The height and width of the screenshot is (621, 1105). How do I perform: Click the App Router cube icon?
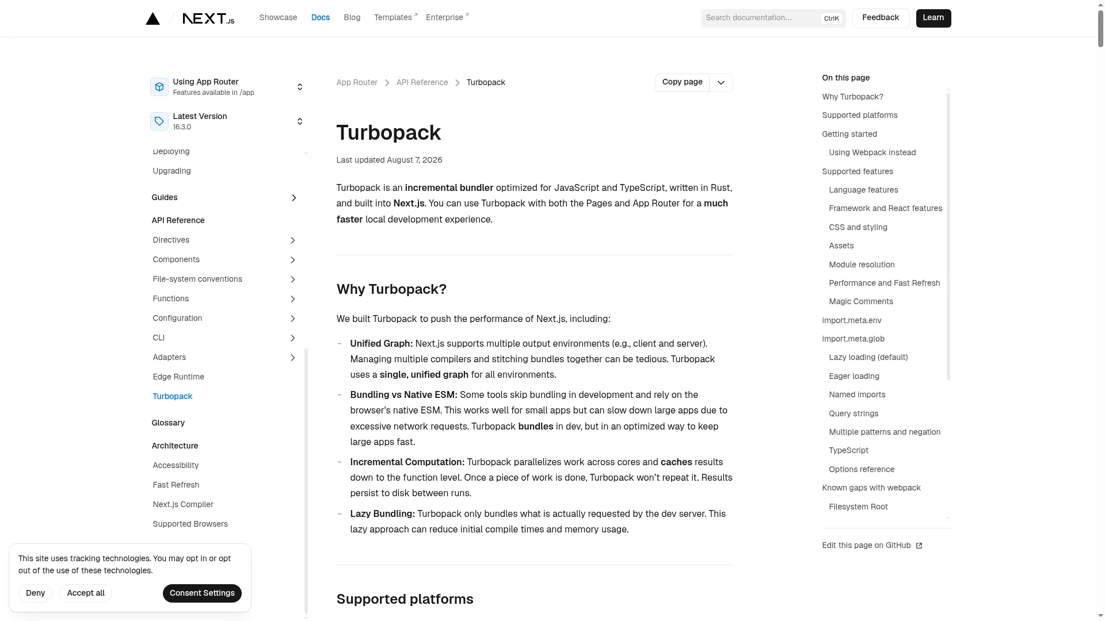[x=159, y=87]
